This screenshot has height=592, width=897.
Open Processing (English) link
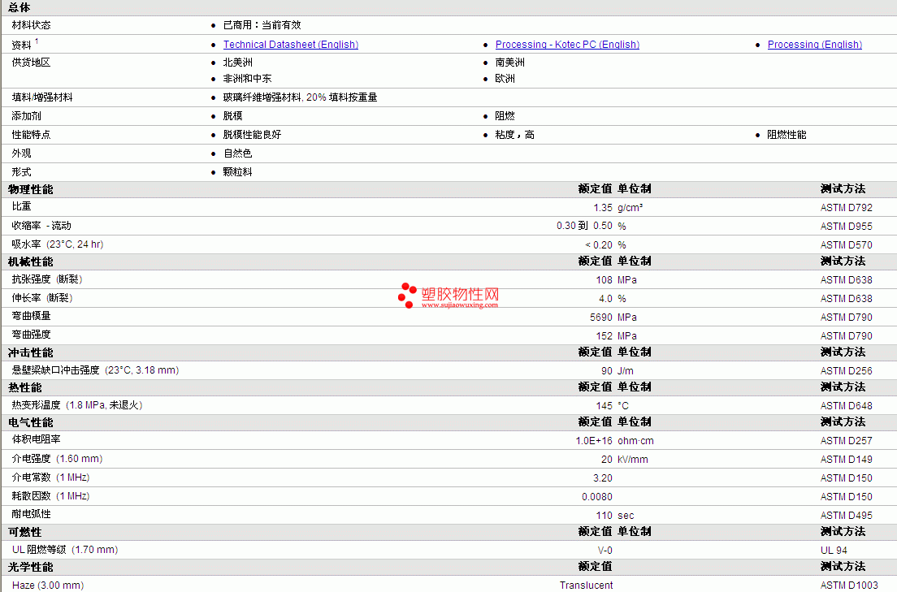pos(815,45)
